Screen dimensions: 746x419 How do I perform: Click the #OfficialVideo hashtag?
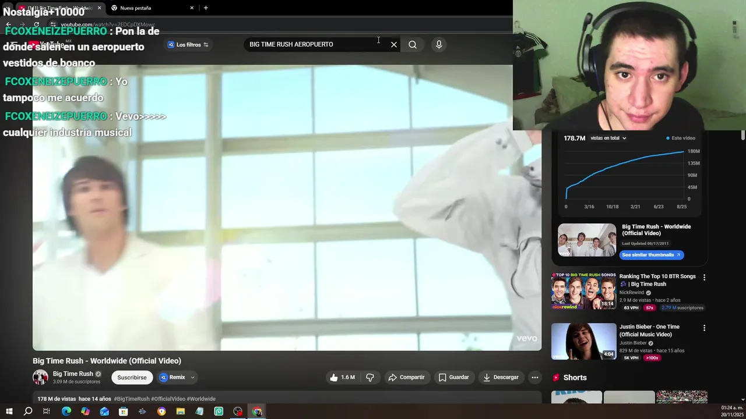(x=168, y=399)
